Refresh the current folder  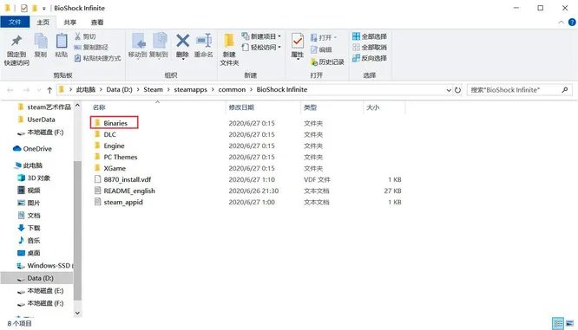[x=458, y=90]
